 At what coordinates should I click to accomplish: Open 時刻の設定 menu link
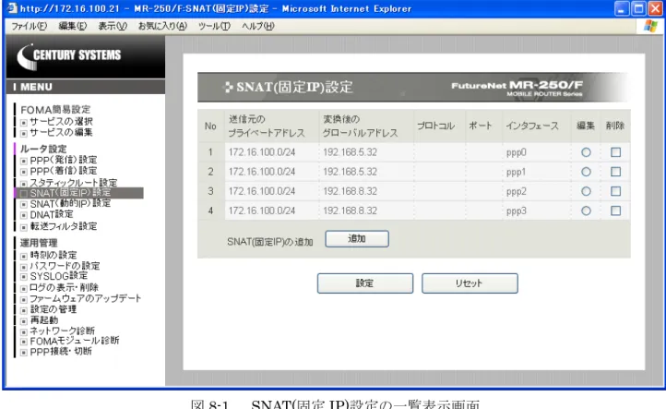[54, 255]
